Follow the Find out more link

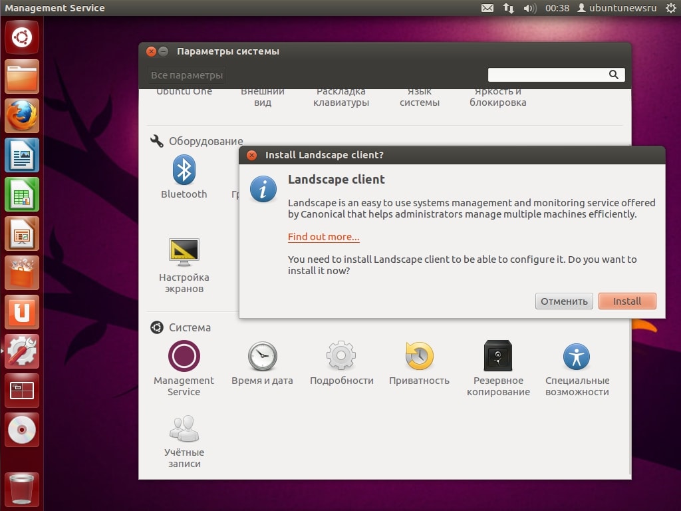[x=324, y=237]
